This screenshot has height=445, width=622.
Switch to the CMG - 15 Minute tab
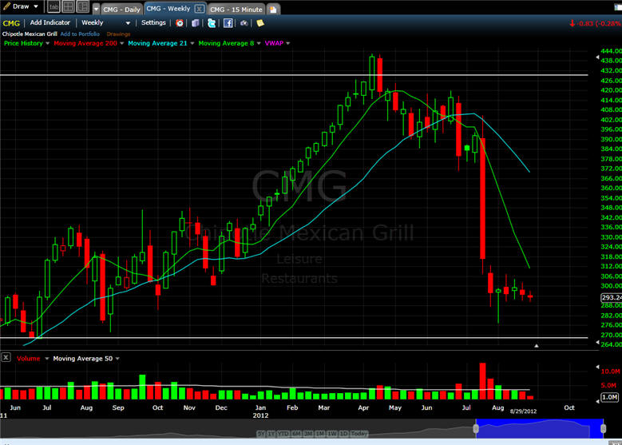[236, 10]
